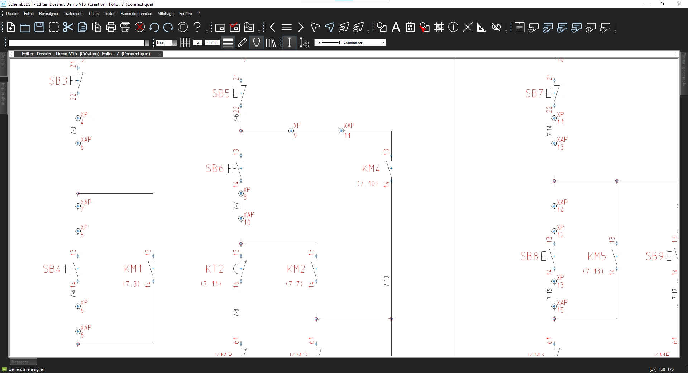688x373 pixels.
Task: Expand the Tout filter dropdown
Action: [x=175, y=43]
